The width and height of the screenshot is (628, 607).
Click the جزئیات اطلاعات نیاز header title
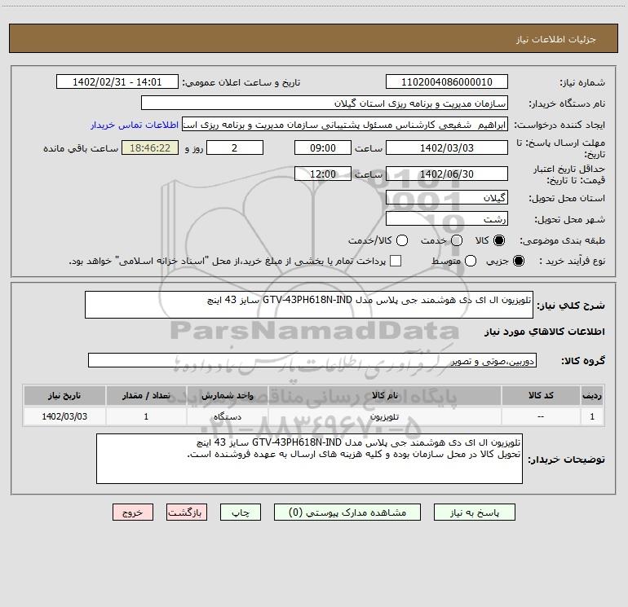556,39
